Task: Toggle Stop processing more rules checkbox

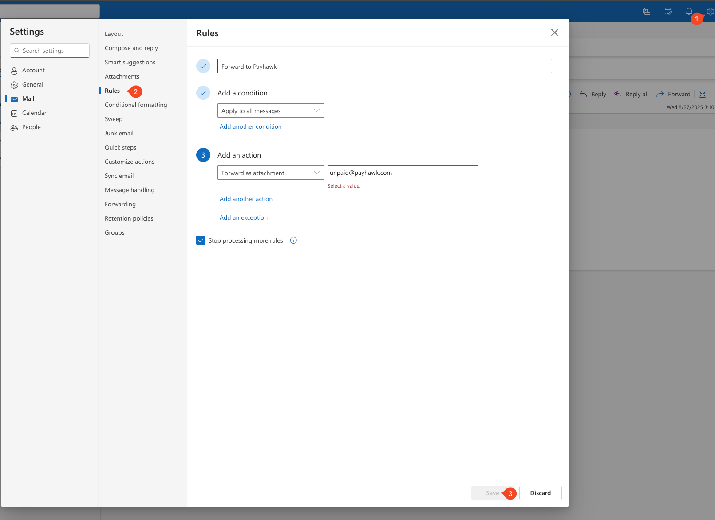Action: click(x=201, y=240)
